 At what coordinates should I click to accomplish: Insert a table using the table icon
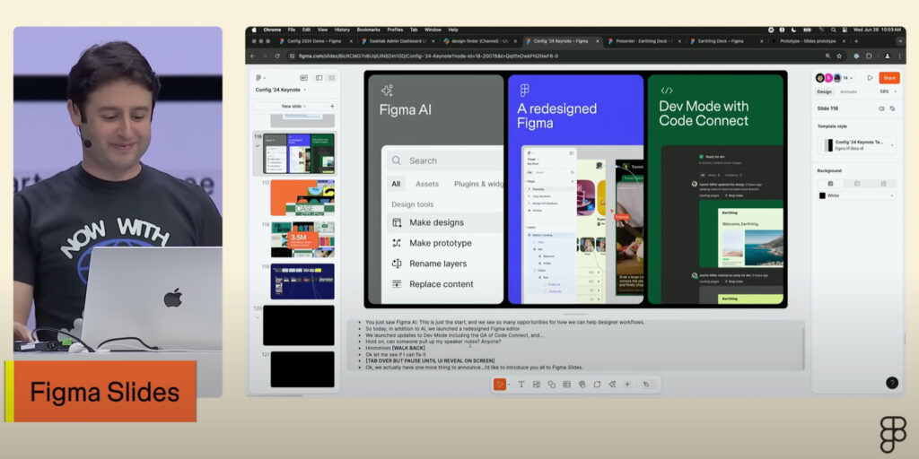point(566,385)
